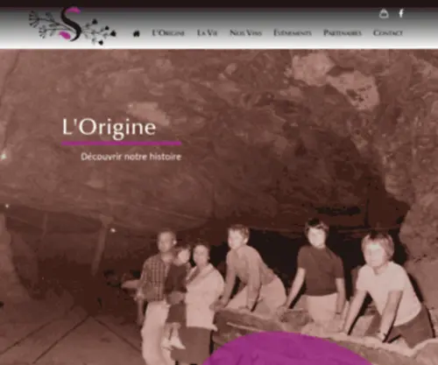Follow the Découvrir notre histoire link
The height and width of the screenshot is (365, 438).
(x=131, y=157)
